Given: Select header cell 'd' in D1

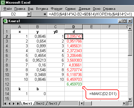Looking at the screenshot, I should (73, 31).
